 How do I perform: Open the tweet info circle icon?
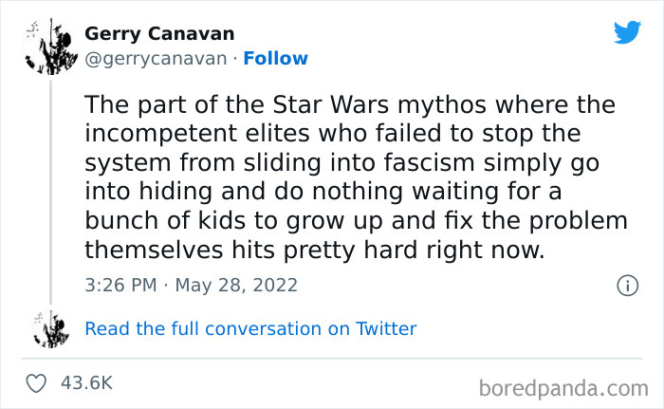(626, 285)
